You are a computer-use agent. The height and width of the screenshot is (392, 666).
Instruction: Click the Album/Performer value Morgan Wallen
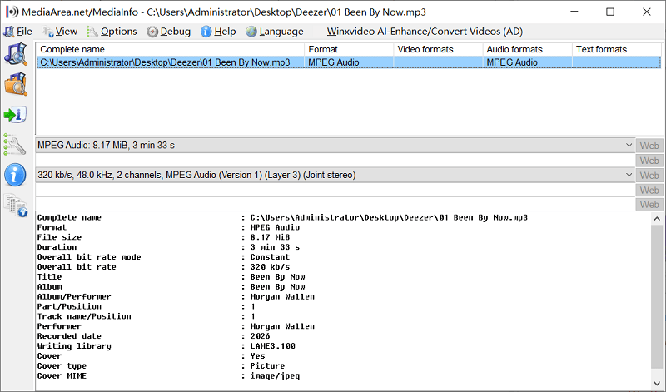tap(282, 297)
